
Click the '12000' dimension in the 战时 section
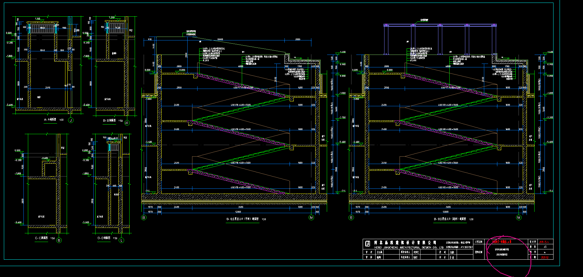445,212
